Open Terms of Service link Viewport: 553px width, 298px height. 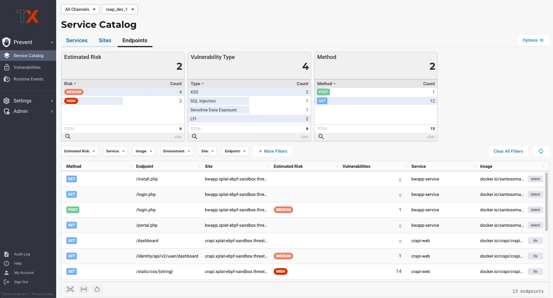click(15, 294)
